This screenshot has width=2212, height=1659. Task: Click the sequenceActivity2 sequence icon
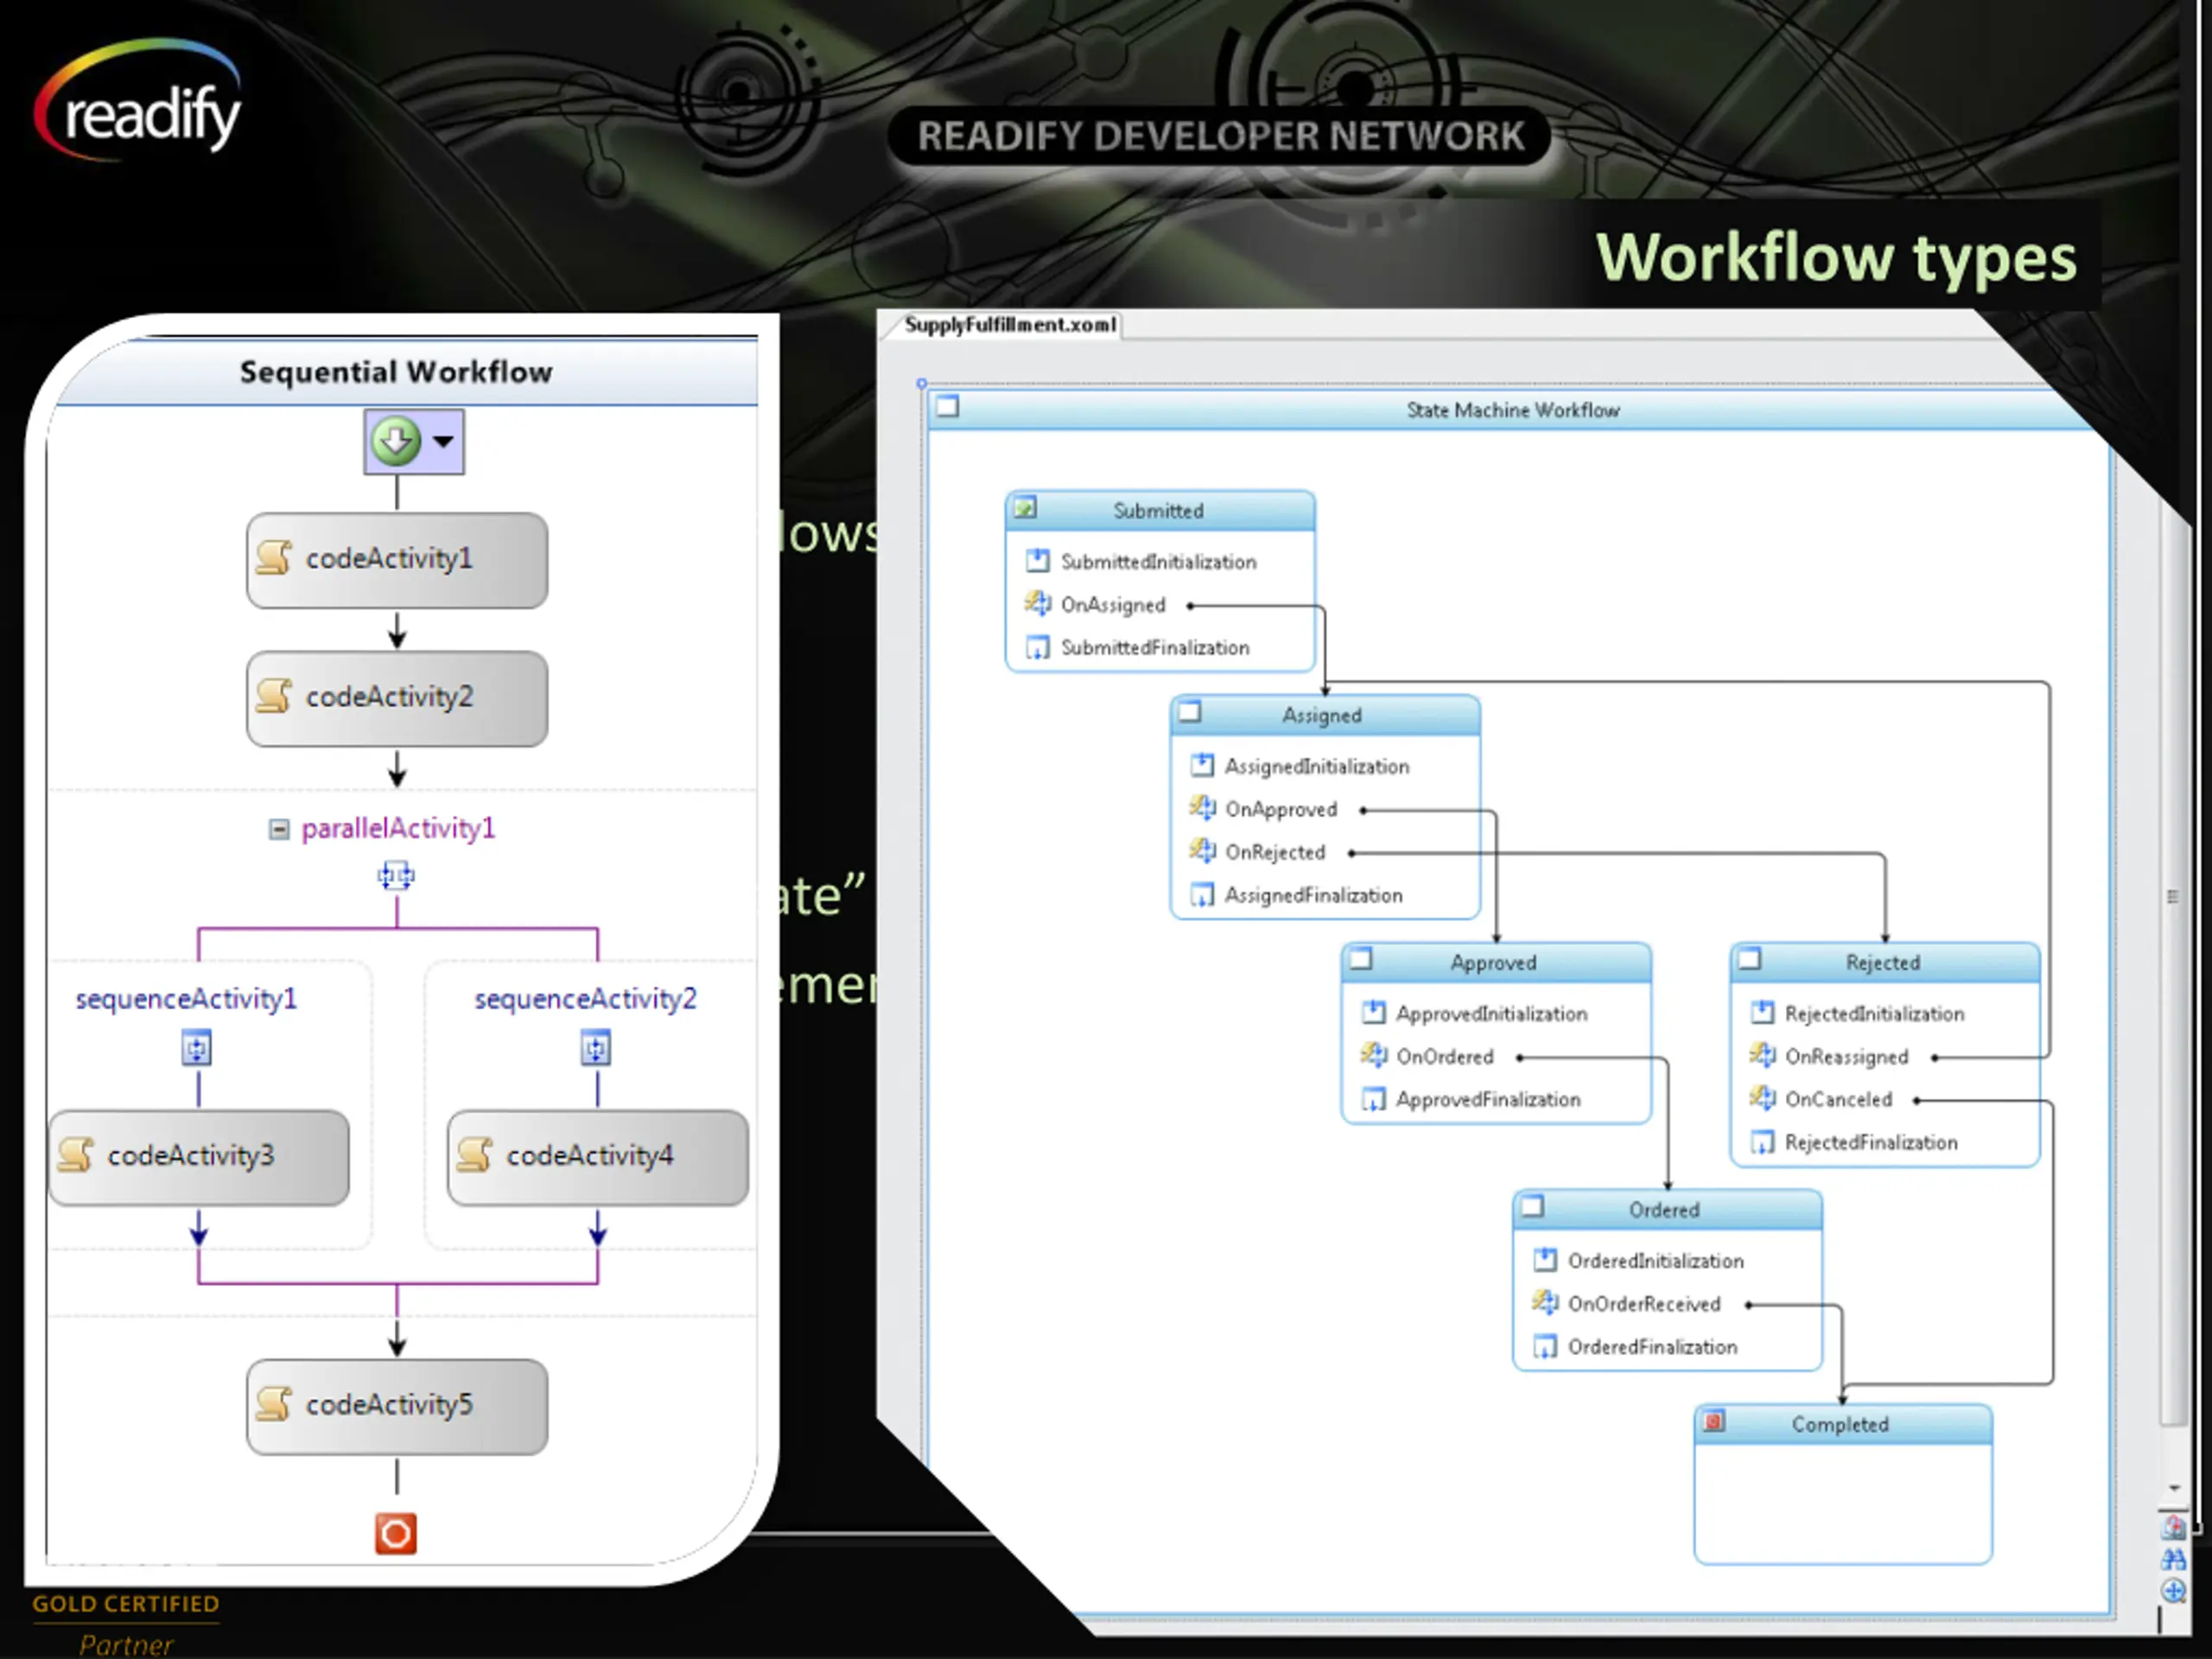point(596,1049)
